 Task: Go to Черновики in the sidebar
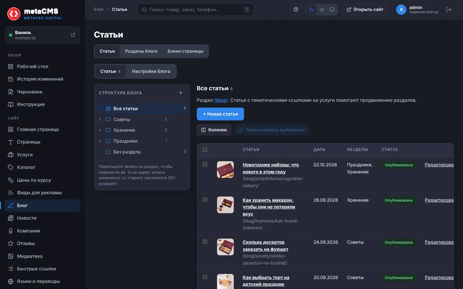coord(42,92)
